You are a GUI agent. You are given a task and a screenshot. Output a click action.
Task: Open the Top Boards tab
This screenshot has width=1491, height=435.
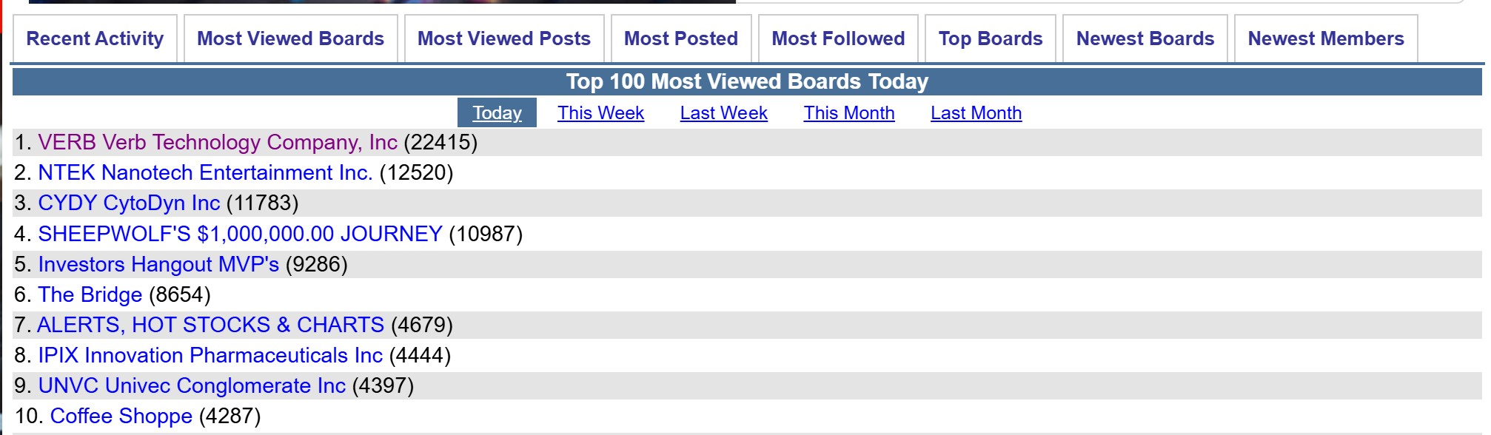[991, 38]
